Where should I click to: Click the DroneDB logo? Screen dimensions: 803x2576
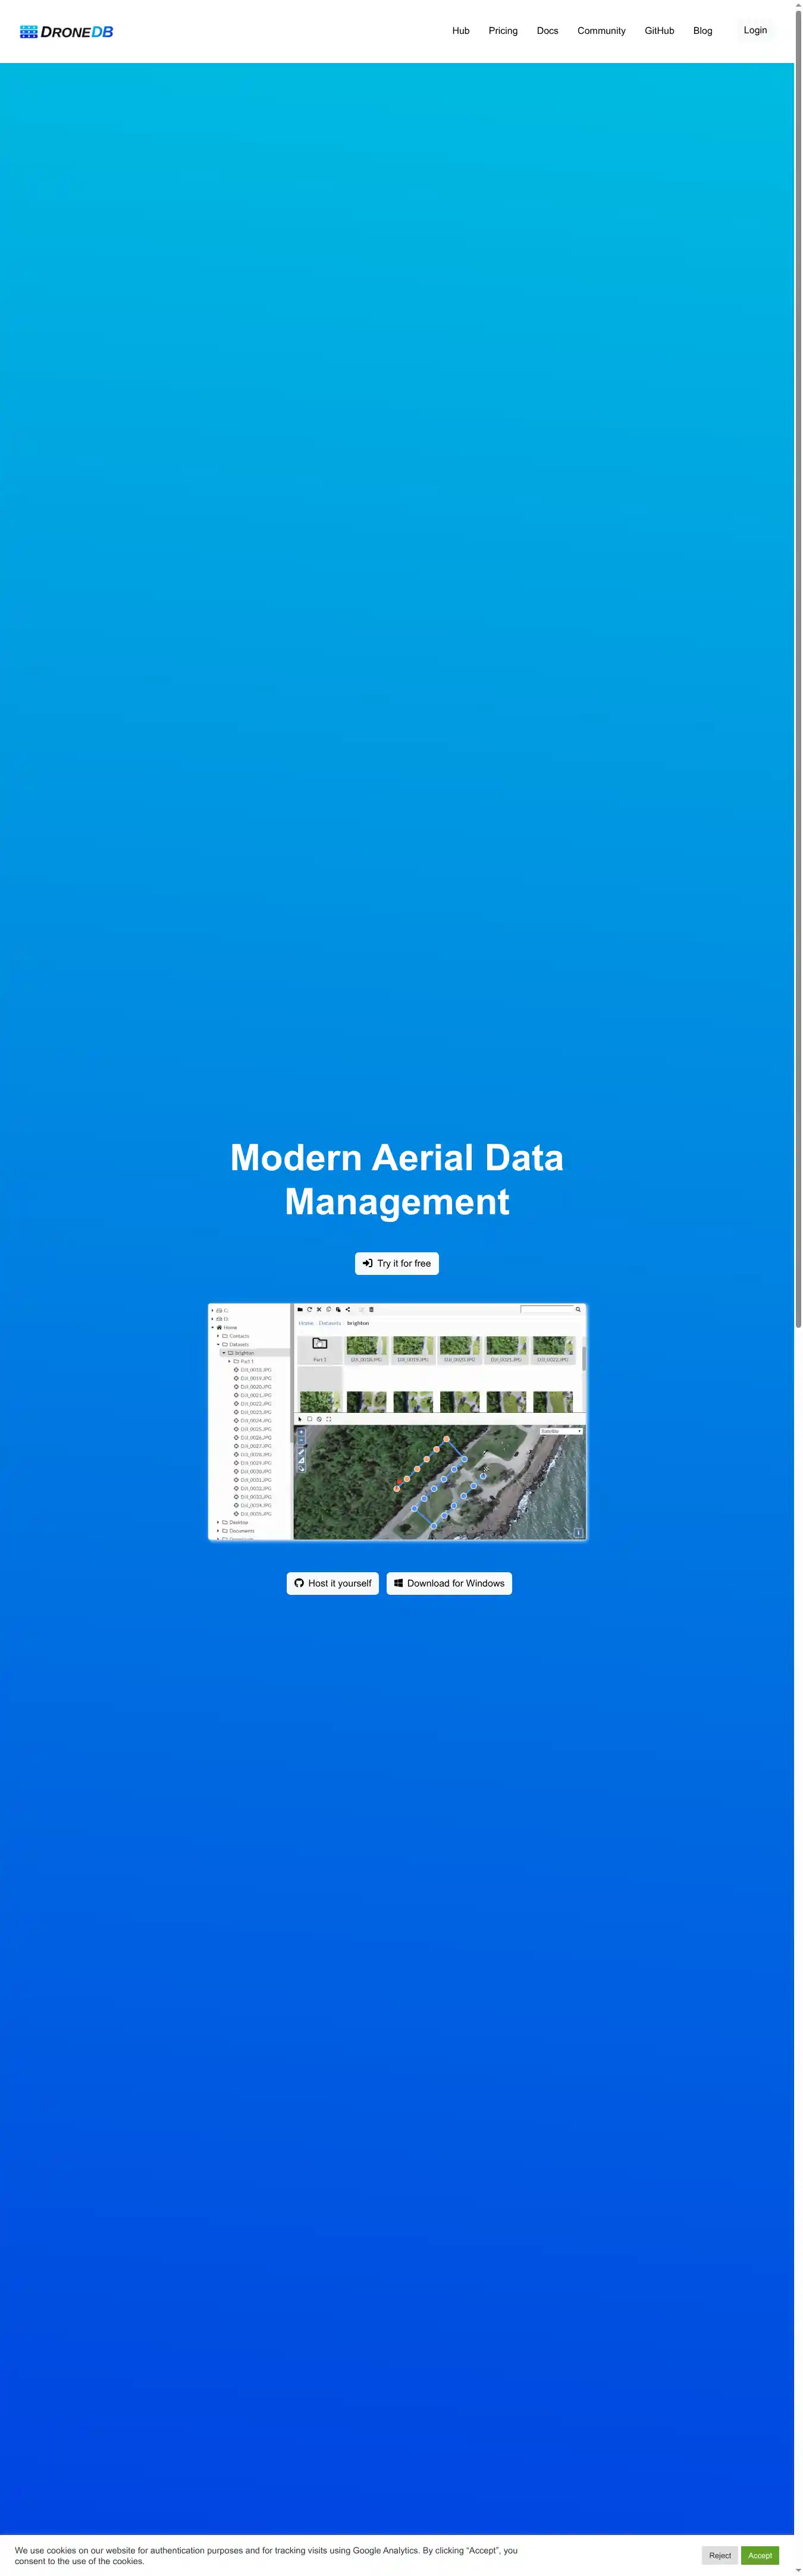click(x=66, y=32)
